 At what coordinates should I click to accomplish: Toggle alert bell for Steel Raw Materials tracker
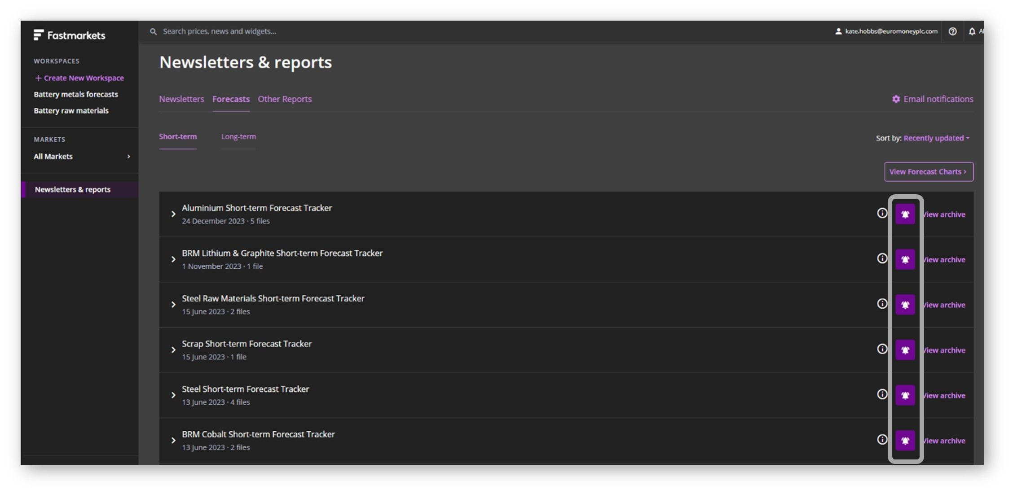(905, 305)
